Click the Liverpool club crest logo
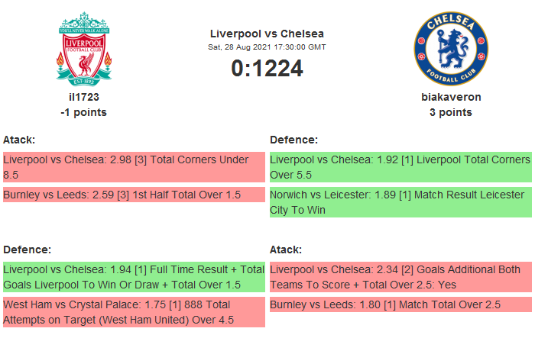The image size is (535, 351). click(84, 48)
